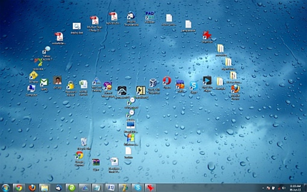Open the Windows Start menu
Viewport: 307px width, 192px height.
tap(6, 188)
